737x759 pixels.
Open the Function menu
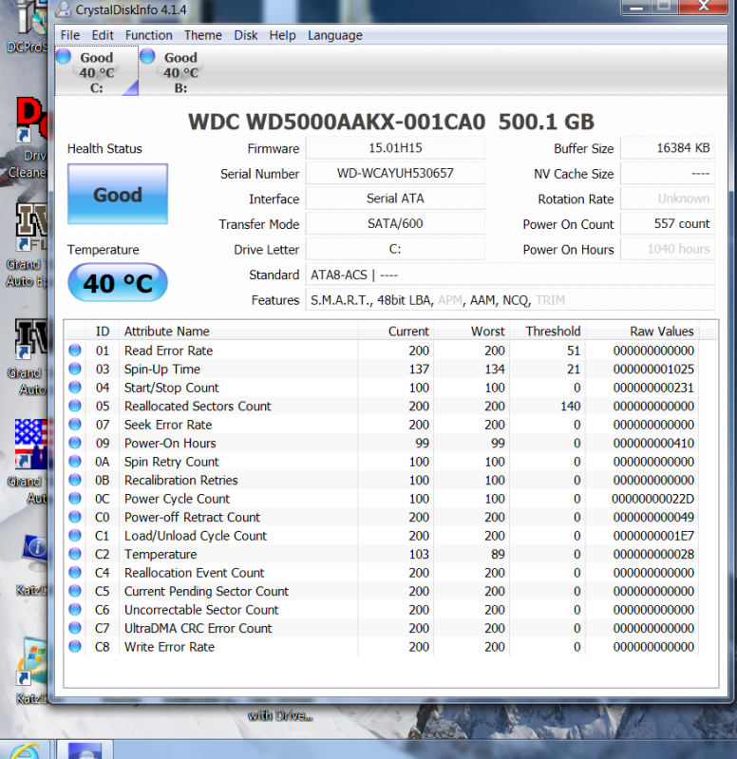(x=149, y=35)
